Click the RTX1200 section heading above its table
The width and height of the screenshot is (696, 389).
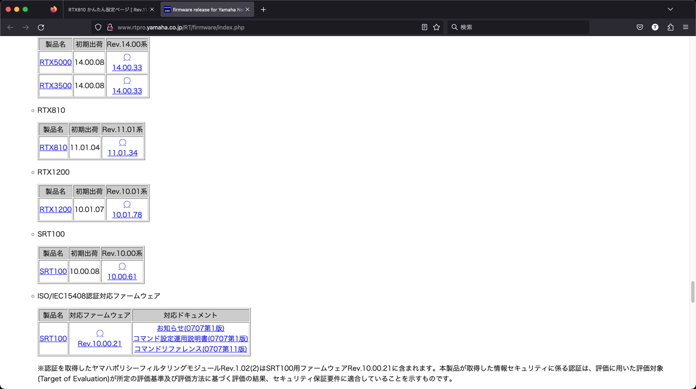[54, 172]
